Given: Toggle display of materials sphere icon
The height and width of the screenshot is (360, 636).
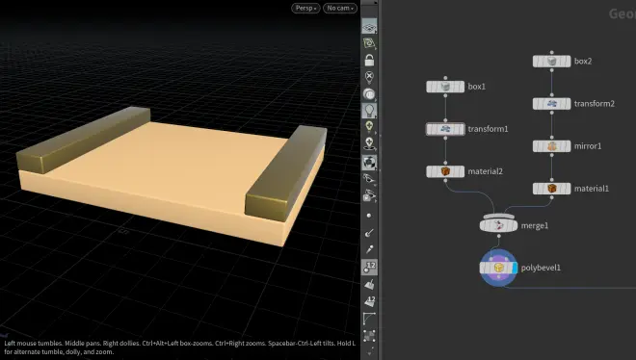Looking at the screenshot, I should (x=369, y=163).
